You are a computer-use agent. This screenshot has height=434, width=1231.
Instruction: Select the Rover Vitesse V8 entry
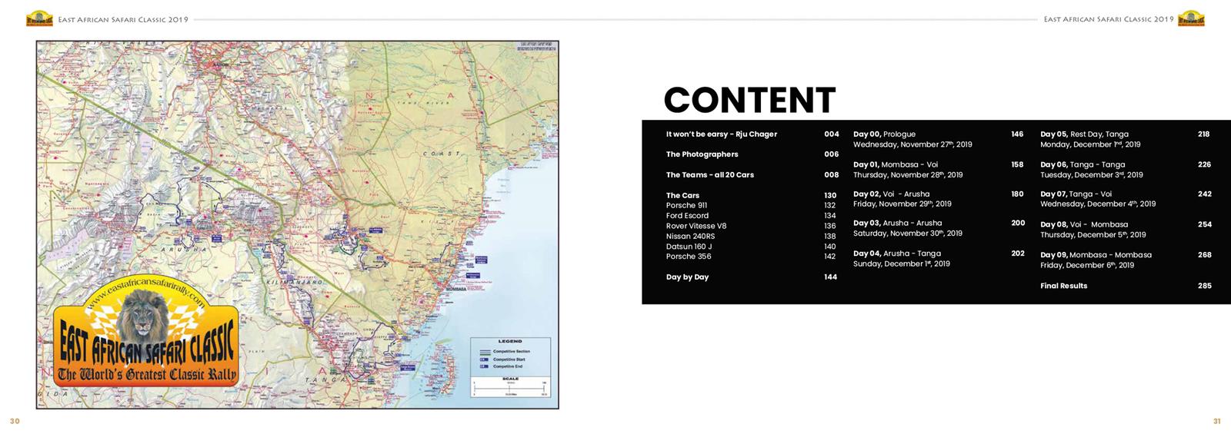click(x=696, y=227)
